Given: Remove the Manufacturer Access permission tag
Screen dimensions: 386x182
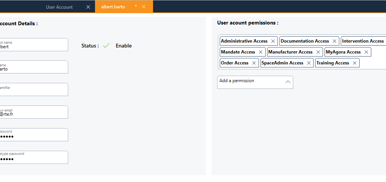Looking at the screenshot, I should click(318, 52).
